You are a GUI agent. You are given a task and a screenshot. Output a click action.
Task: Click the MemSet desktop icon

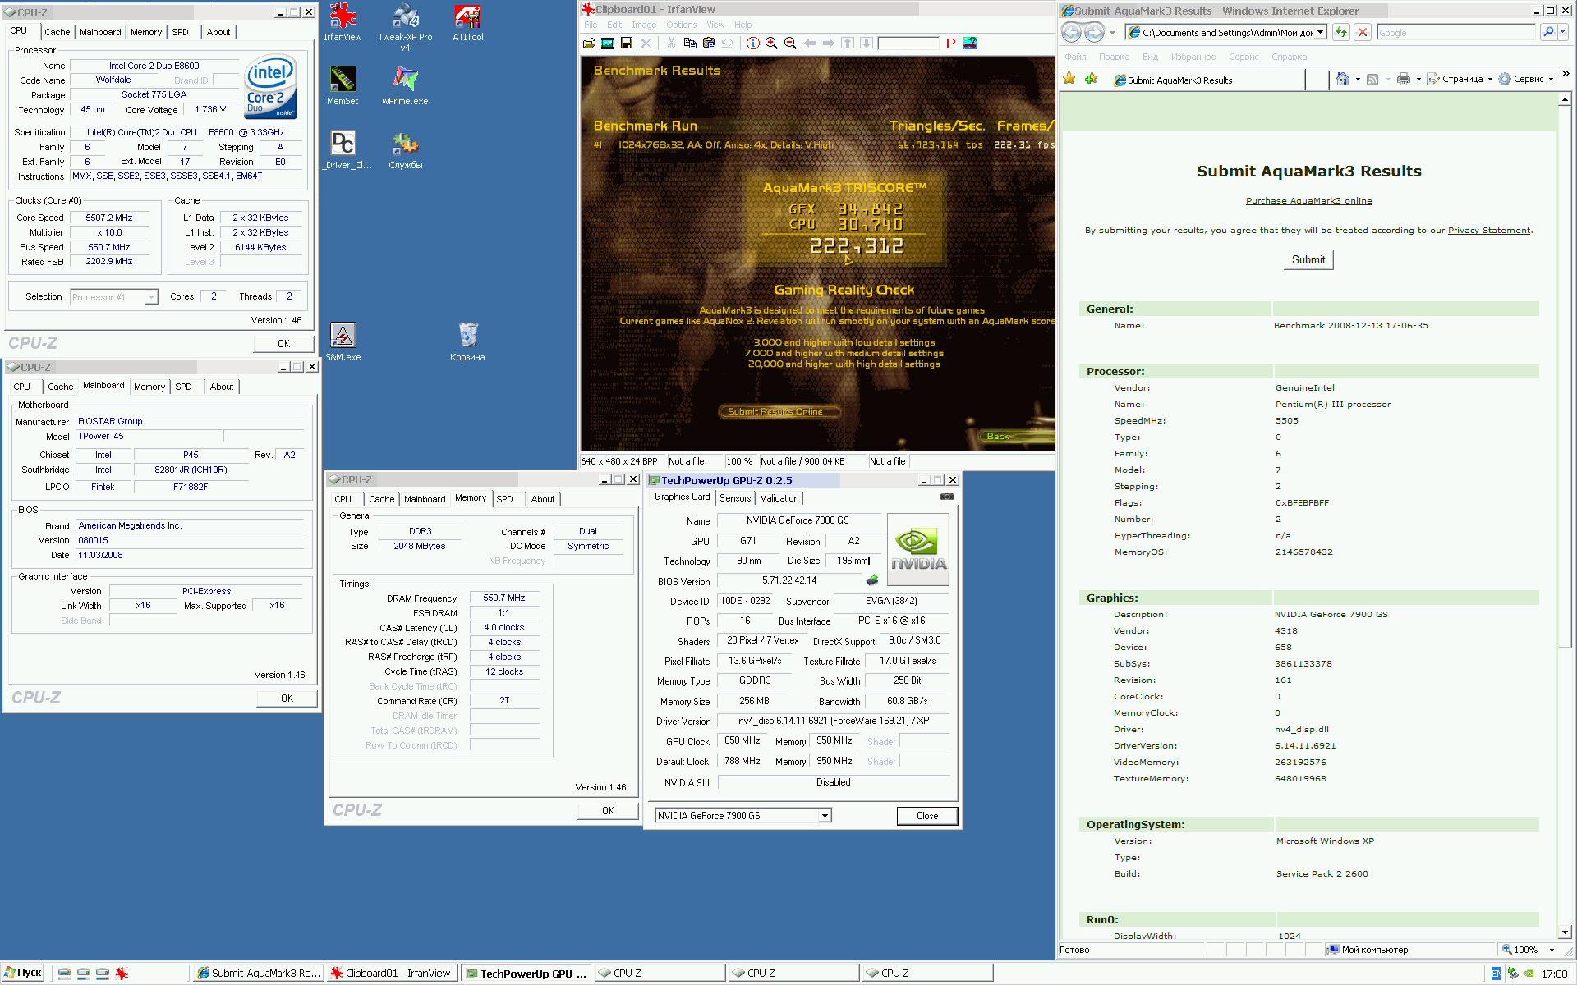pos(343,85)
